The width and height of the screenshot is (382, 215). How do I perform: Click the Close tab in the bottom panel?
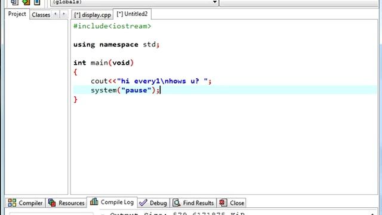(232, 203)
